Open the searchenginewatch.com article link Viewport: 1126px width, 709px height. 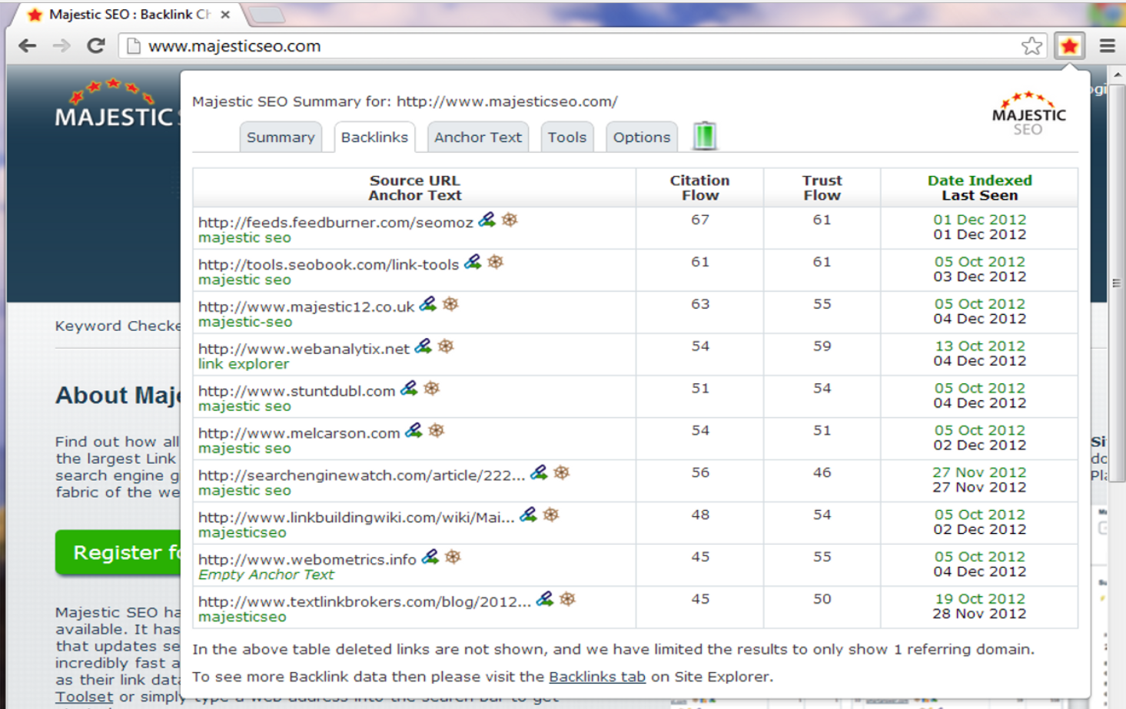click(x=361, y=475)
